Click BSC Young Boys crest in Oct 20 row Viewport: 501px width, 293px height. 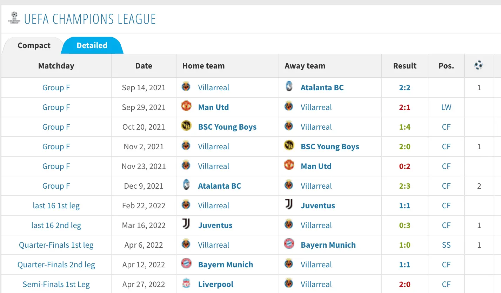coord(186,126)
